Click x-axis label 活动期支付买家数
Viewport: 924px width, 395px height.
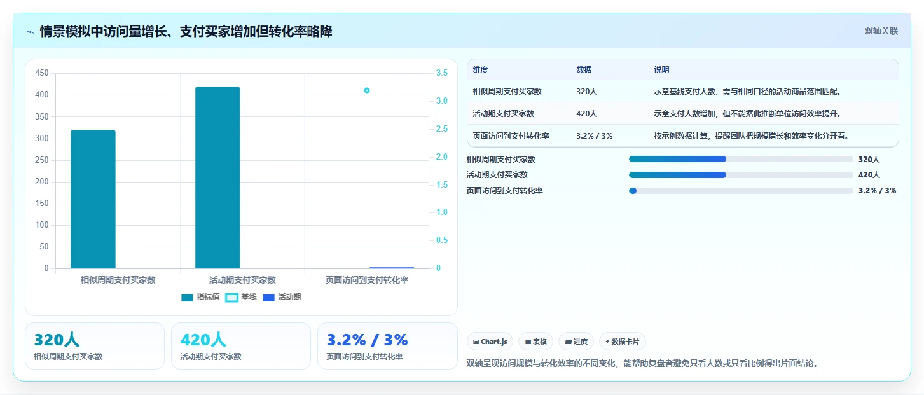pos(242,280)
